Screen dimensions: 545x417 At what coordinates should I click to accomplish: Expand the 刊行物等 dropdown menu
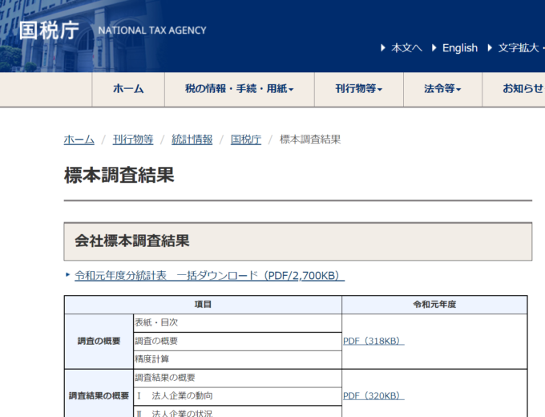[358, 89]
